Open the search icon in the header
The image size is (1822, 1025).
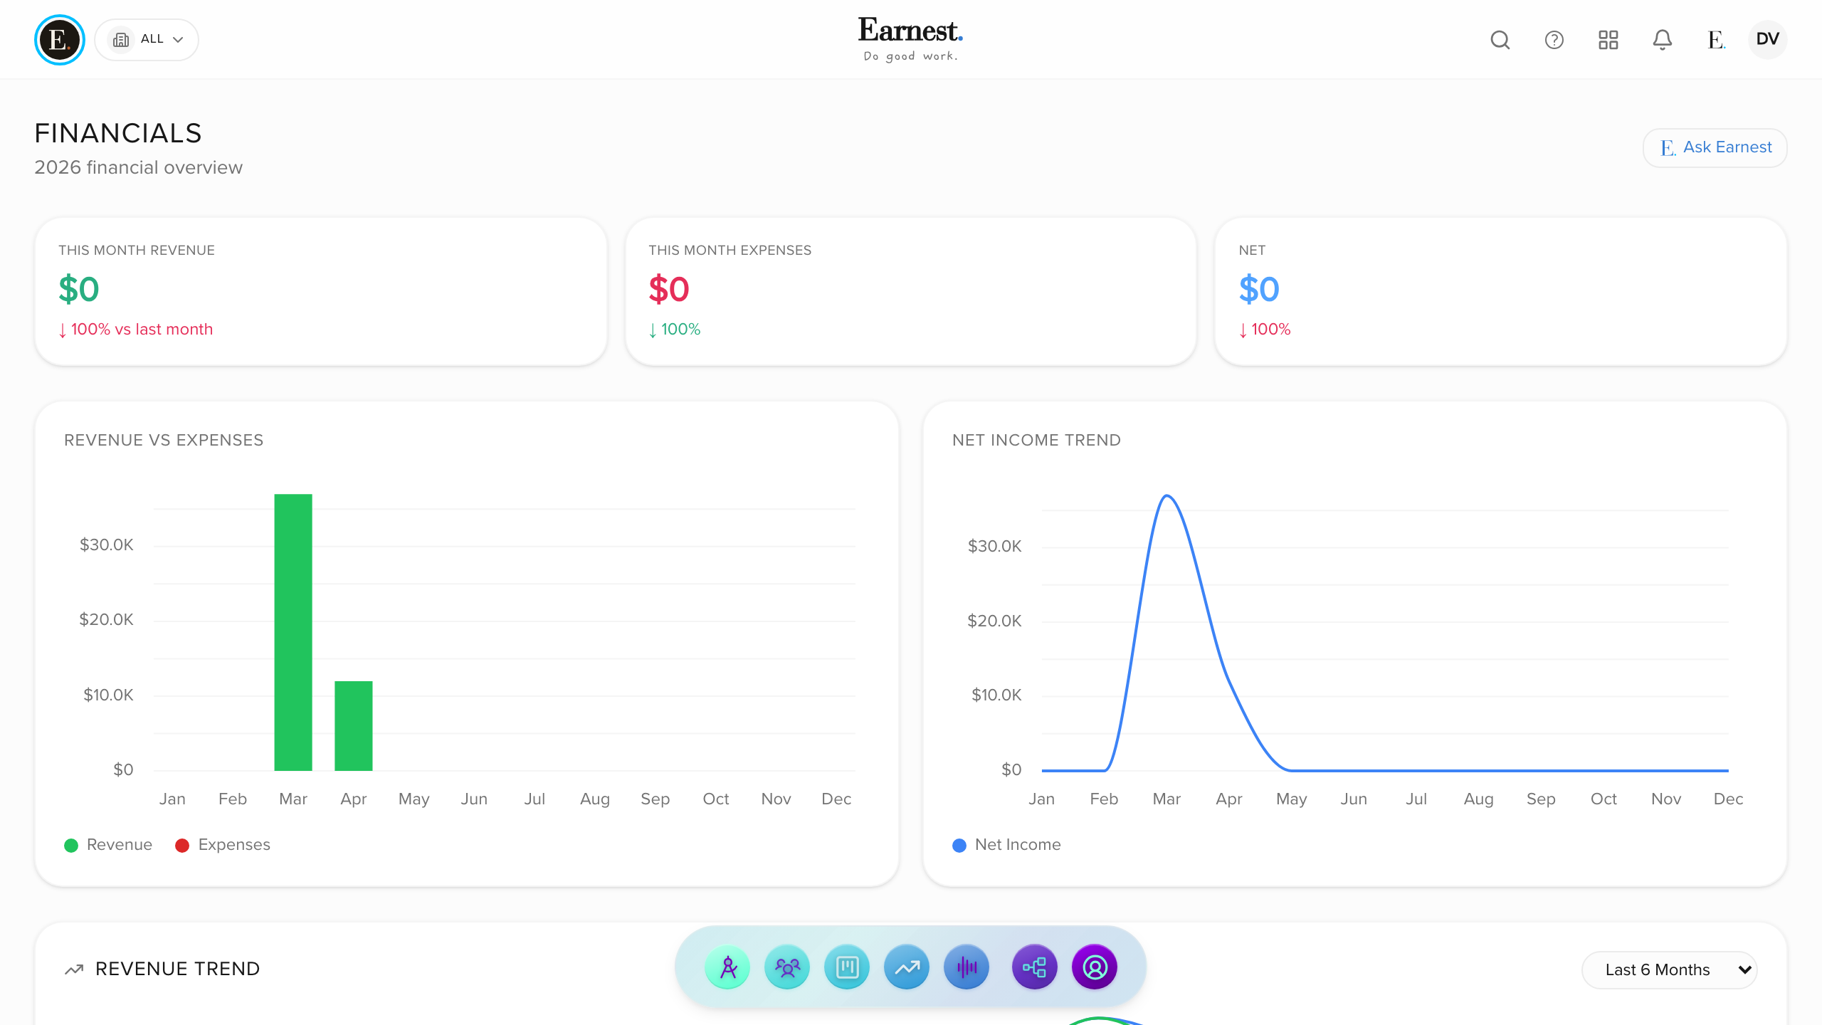pyautogui.click(x=1500, y=40)
